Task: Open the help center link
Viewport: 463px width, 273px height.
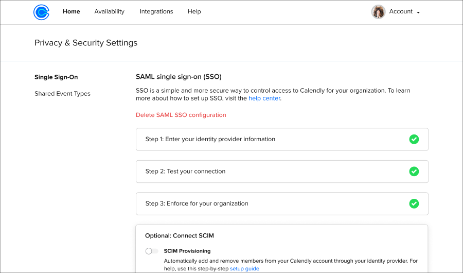Action: (x=264, y=98)
